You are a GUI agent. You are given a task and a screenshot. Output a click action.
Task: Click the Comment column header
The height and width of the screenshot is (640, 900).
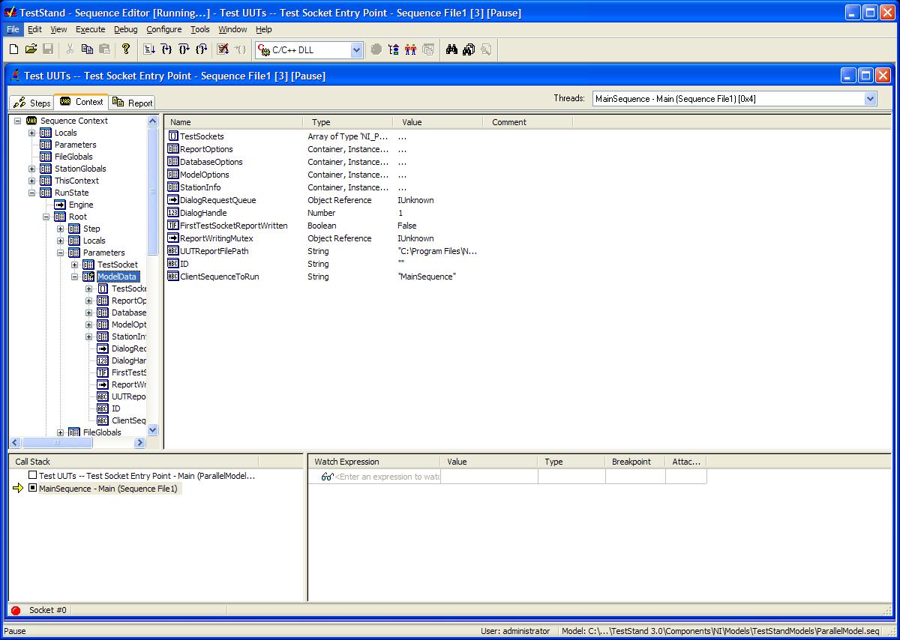click(528, 122)
